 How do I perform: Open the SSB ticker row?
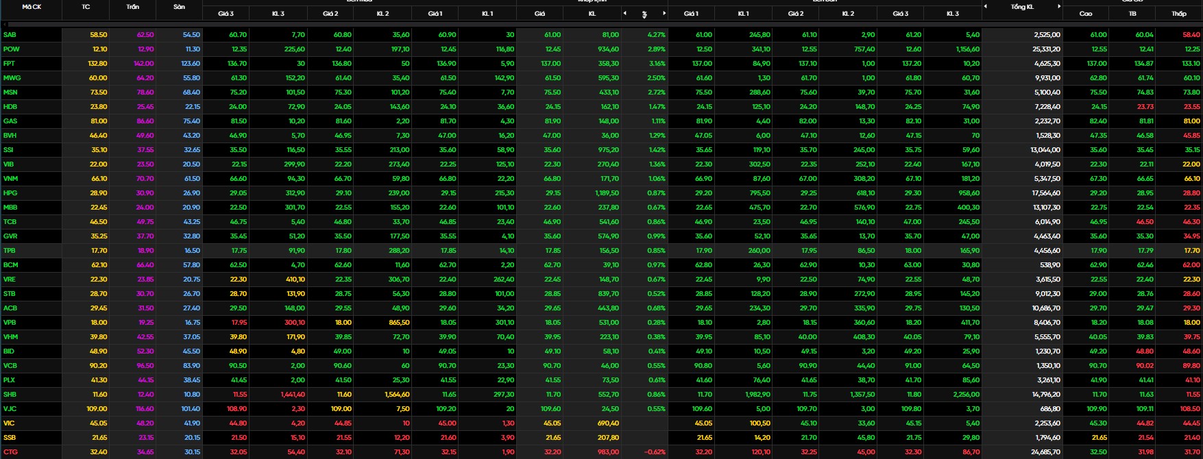pyautogui.click(x=9, y=437)
